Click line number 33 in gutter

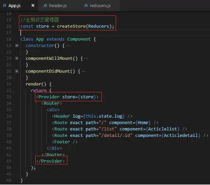tap(9, 97)
